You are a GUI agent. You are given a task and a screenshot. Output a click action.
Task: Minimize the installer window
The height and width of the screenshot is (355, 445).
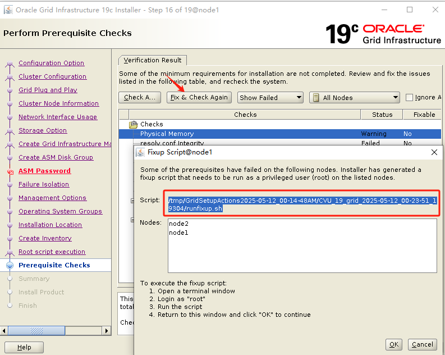[384, 10]
